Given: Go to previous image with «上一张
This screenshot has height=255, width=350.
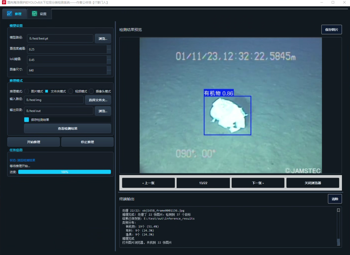Looking at the screenshot, I should 149,183.
